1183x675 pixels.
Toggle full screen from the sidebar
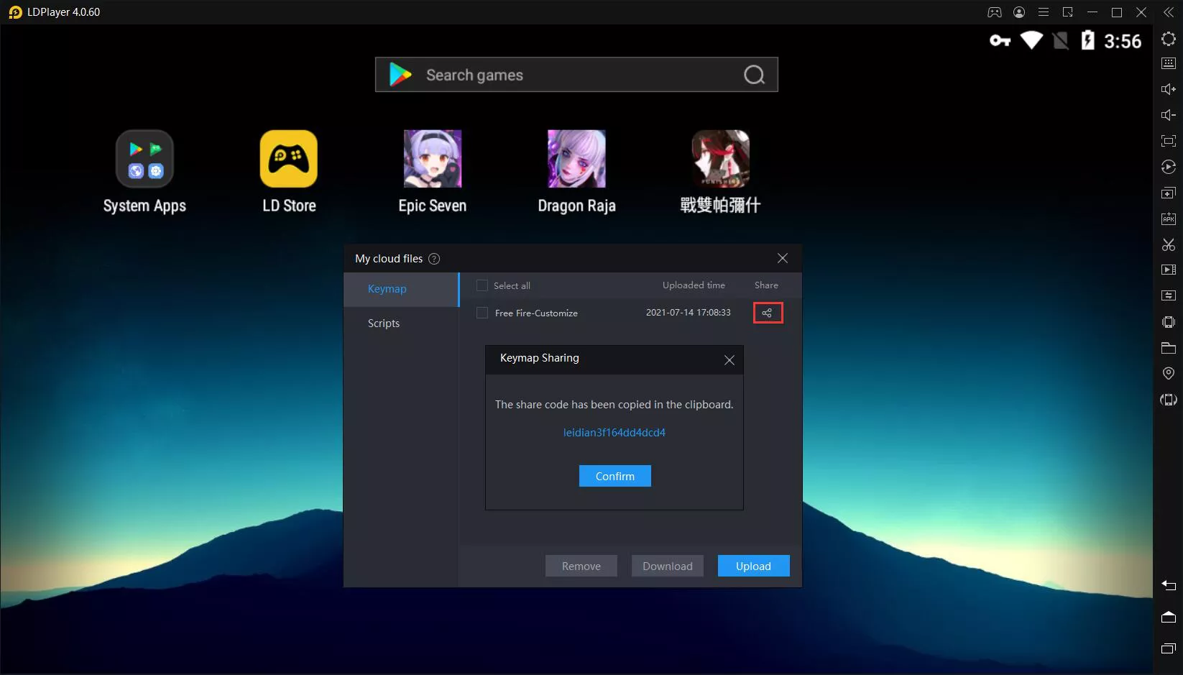pos(1169,141)
